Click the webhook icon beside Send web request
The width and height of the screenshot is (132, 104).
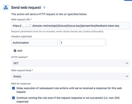click(x=6, y=7)
